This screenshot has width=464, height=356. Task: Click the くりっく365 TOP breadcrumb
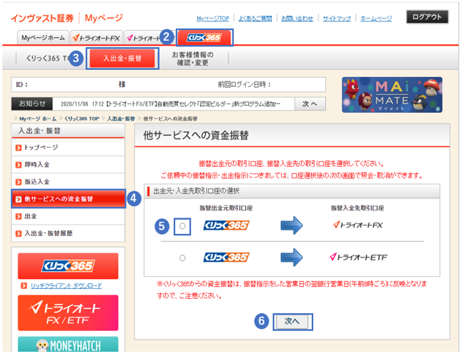[82, 118]
